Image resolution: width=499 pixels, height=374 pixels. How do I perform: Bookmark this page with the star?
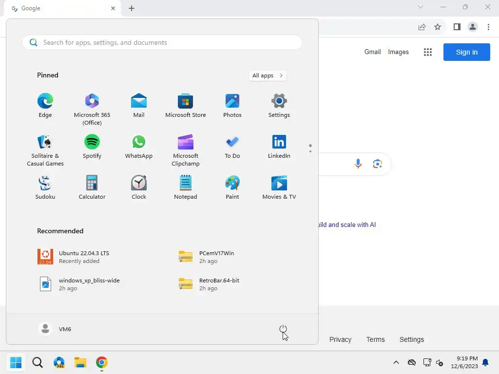[x=438, y=27]
